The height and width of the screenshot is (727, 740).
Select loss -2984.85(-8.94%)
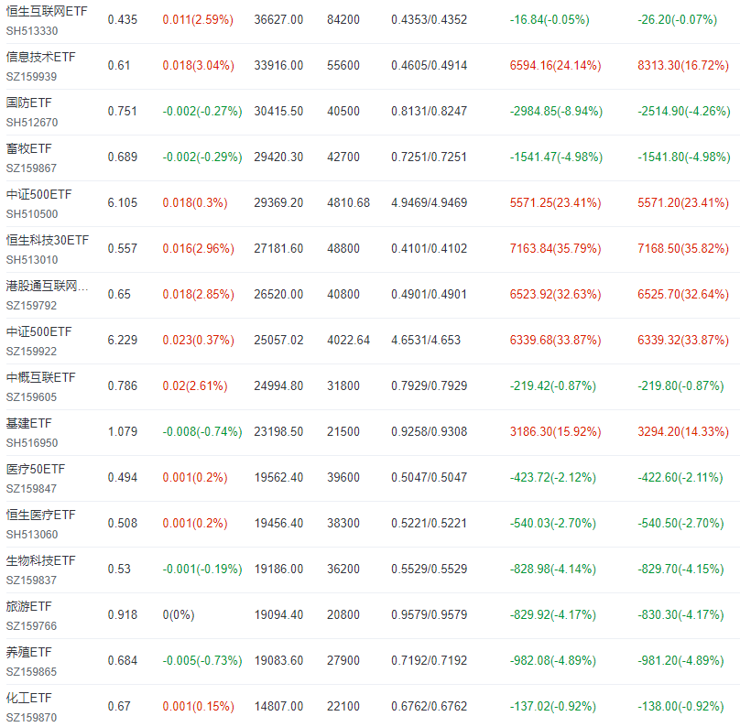click(x=557, y=112)
